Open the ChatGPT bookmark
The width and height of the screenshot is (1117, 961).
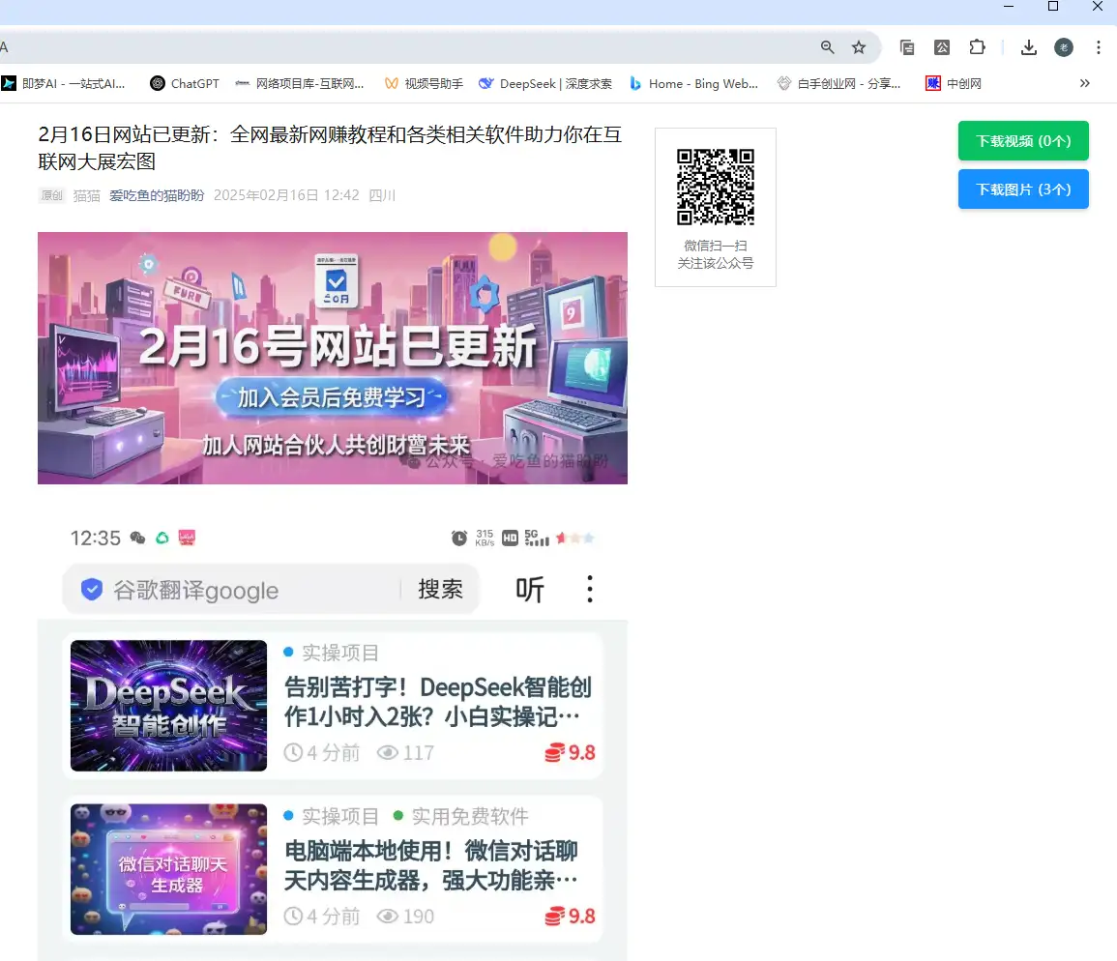pos(185,84)
